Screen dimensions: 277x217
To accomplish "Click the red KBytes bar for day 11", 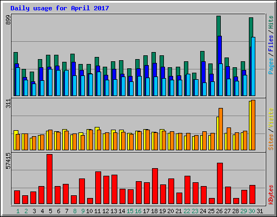I will pyautogui.click(x=98, y=188).
